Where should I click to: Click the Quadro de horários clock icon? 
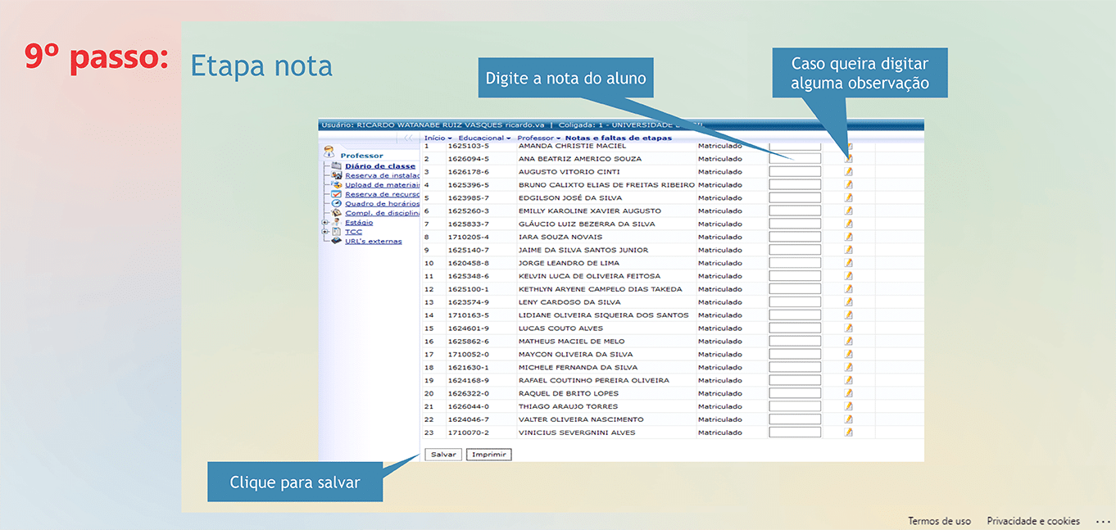336,204
